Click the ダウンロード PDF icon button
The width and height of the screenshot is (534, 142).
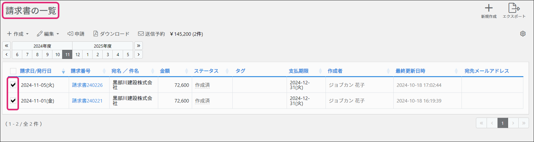[x=111, y=34]
